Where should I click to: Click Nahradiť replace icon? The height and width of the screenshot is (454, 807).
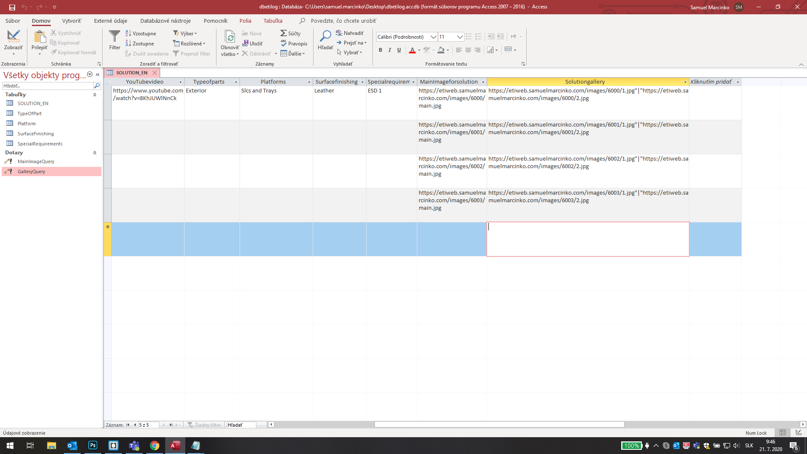[x=339, y=33]
